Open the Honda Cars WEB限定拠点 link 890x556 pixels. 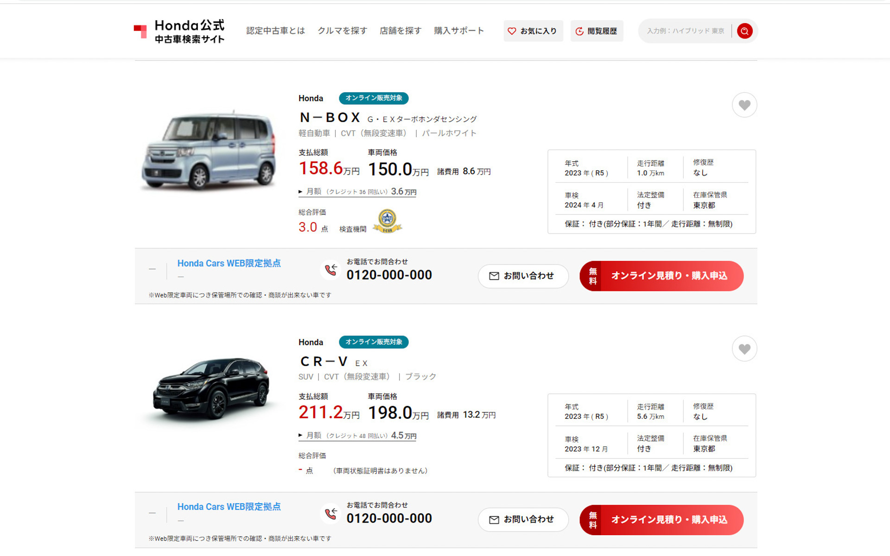(x=229, y=263)
